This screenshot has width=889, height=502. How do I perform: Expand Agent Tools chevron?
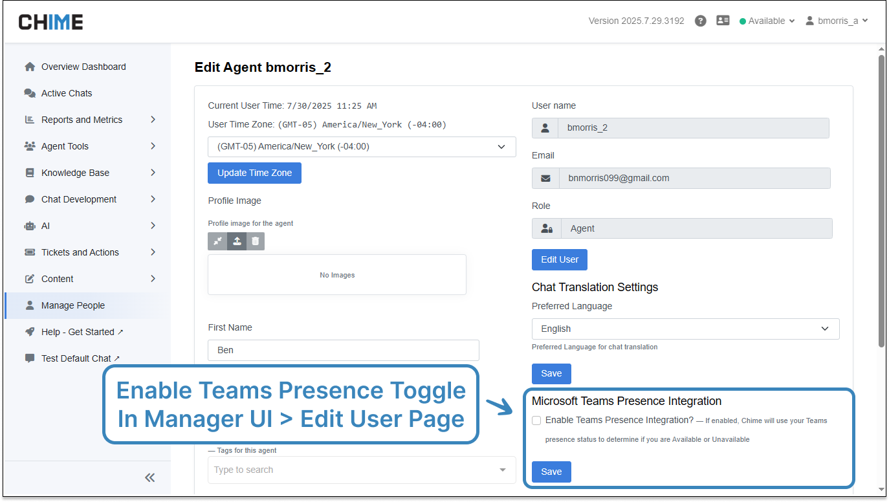pos(153,146)
